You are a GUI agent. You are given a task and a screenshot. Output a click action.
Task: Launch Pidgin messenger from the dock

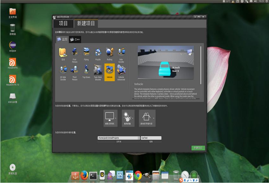(111, 175)
